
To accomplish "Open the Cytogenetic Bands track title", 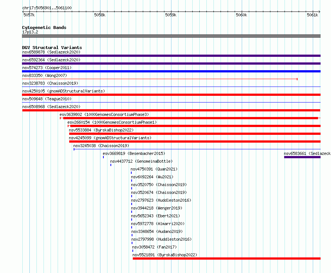I will pyautogui.click(x=44, y=27).
